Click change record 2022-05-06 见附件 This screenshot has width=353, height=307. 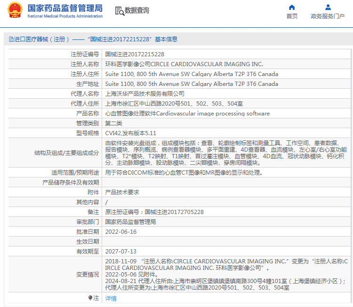(x=131, y=275)
